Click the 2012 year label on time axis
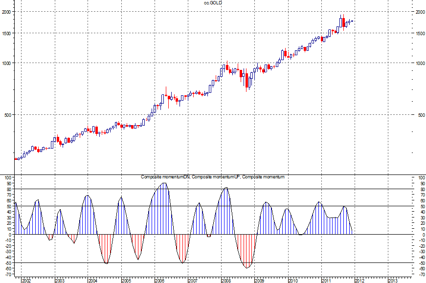 tap(359, 281)
